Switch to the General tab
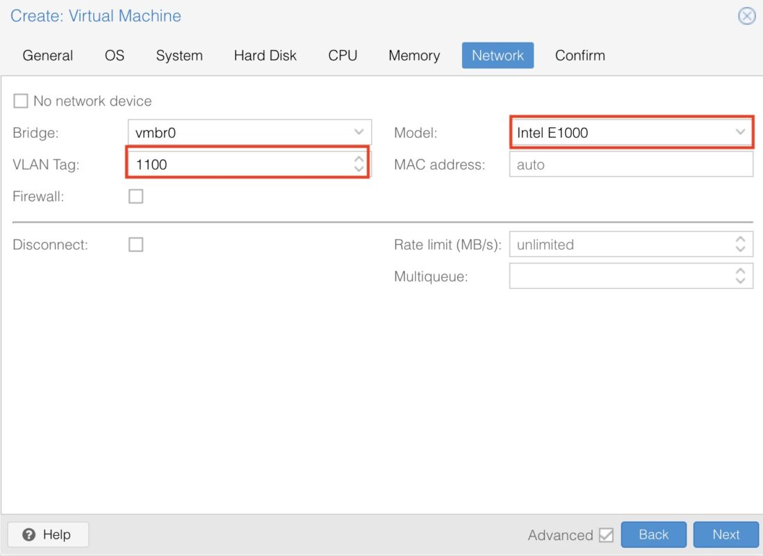 pyautogui.click(x=47, y=56)
